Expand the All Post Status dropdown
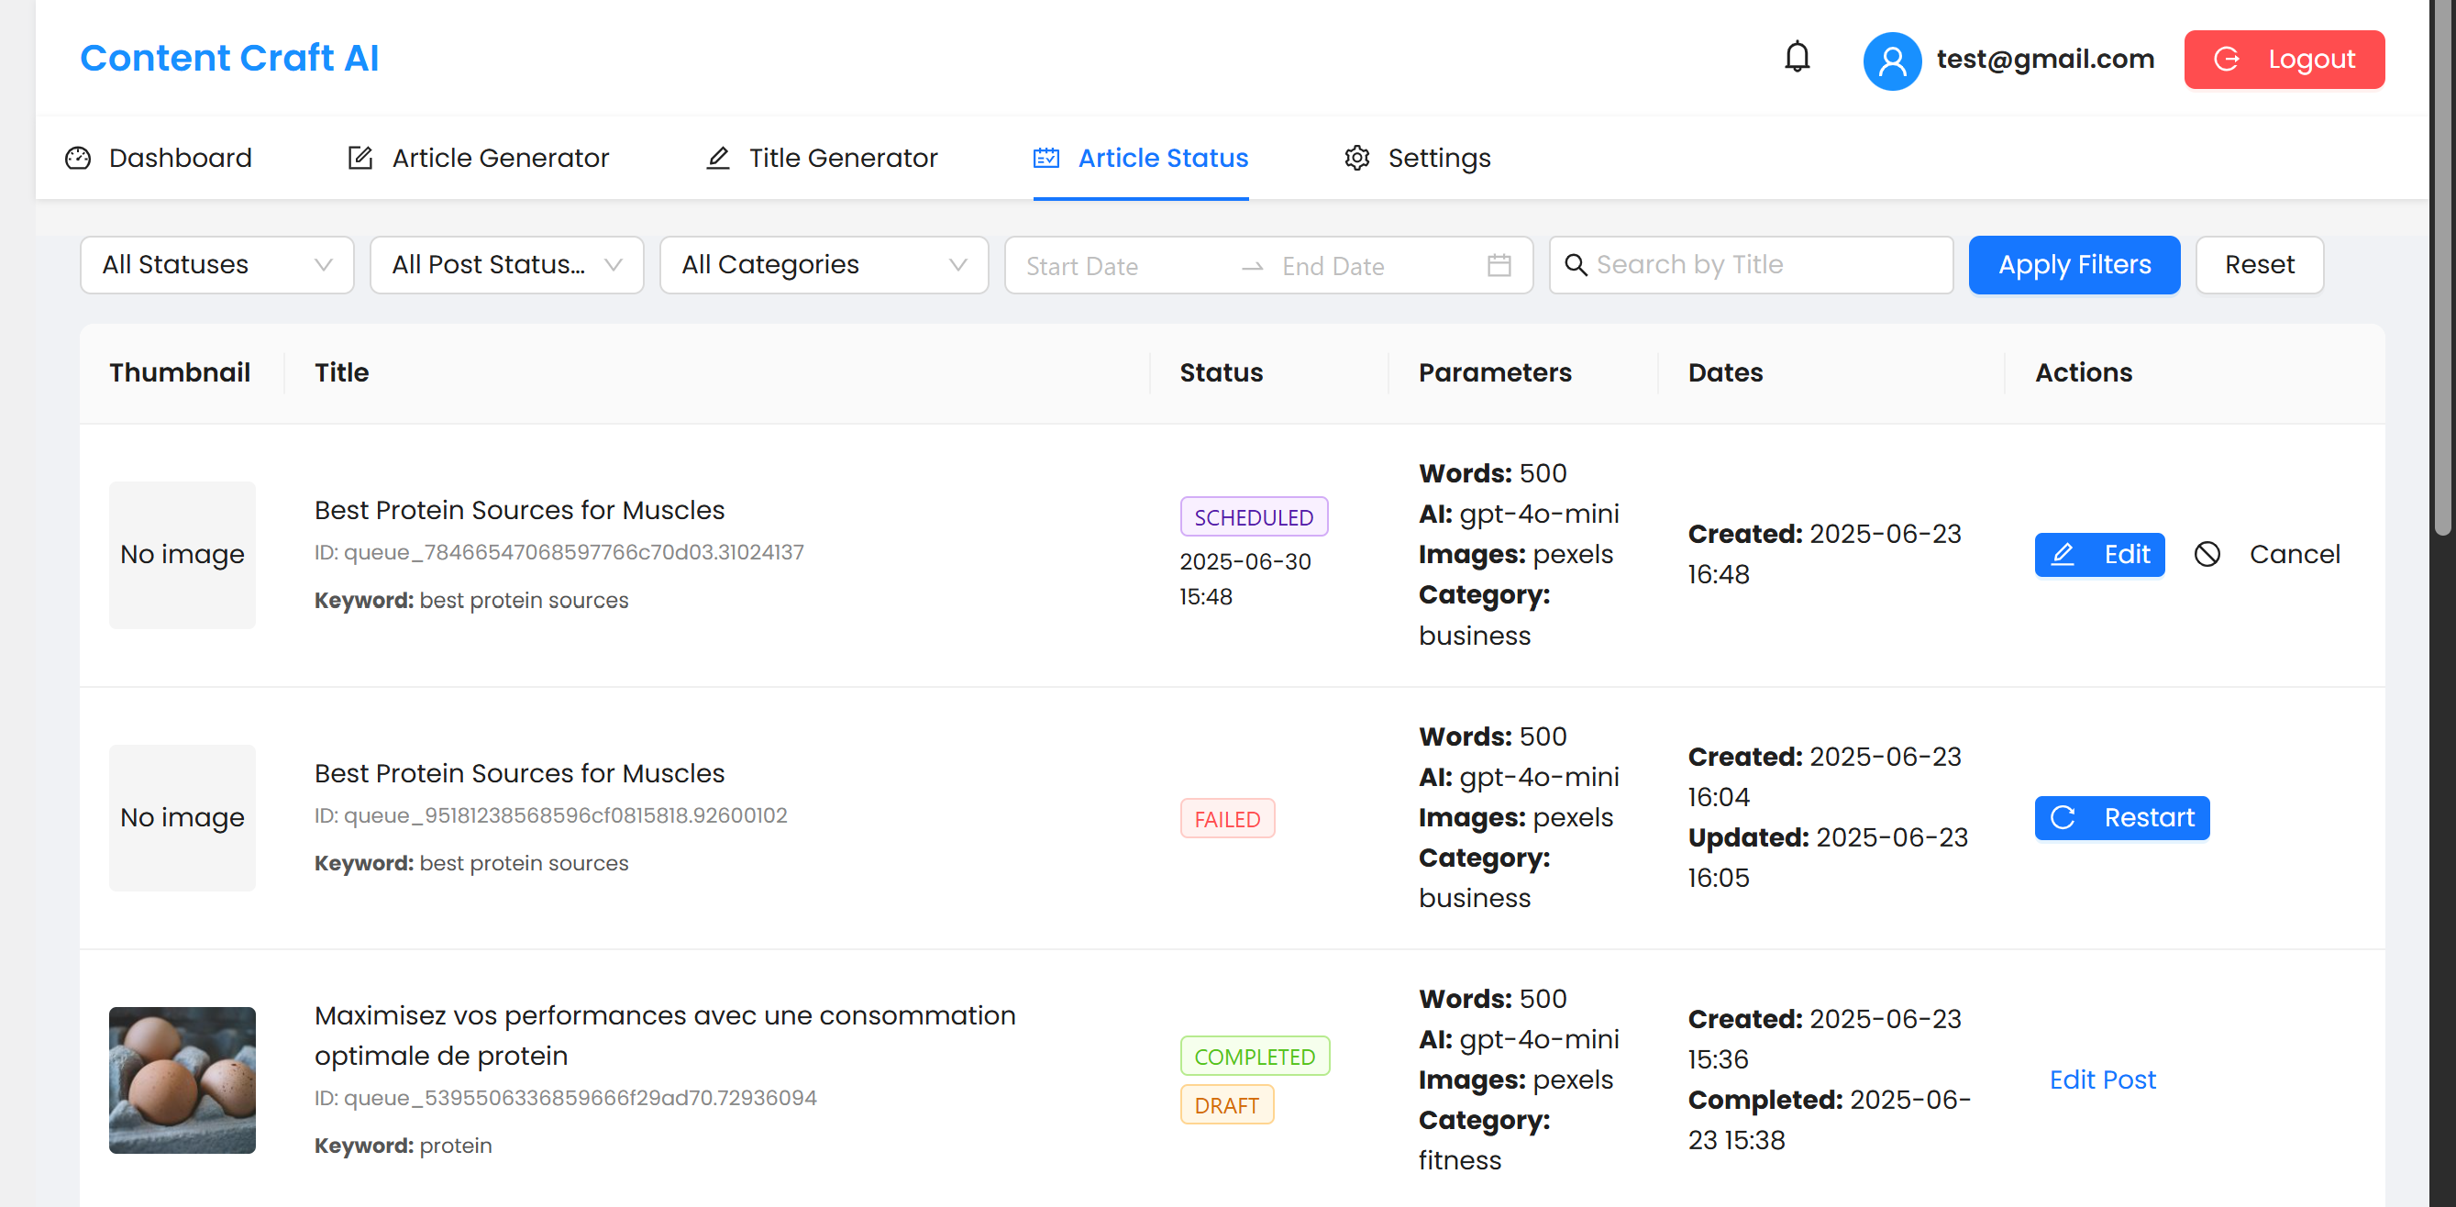 [506, 265]
